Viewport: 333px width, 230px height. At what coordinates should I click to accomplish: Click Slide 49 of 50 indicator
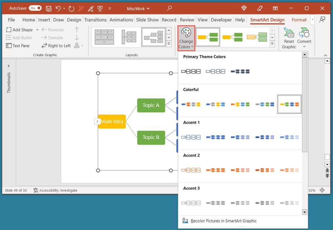(16, 190)
